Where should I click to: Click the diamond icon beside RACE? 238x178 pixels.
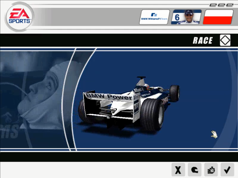pyautogui.click(x=225, y=40)
